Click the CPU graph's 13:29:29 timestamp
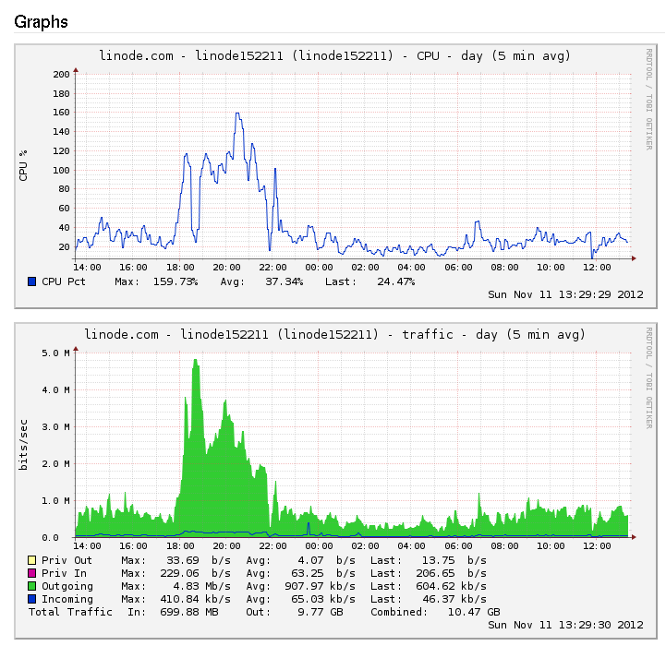The width and height of the screenshot is (666, 646). click(x=565, y=295)
